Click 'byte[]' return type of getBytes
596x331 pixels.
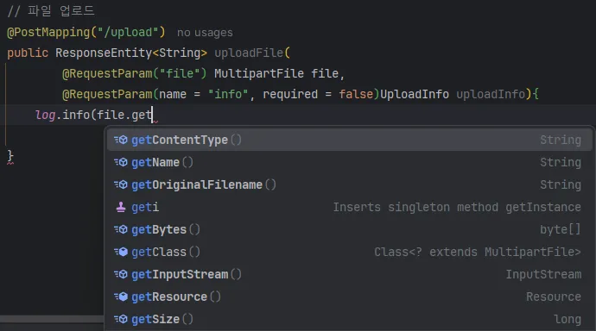click(x=561, y=229)
